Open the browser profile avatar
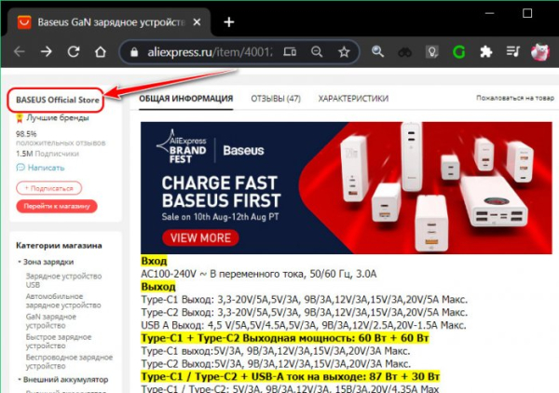This screenshot has height=393, width=559. click(x=539, y=52)
